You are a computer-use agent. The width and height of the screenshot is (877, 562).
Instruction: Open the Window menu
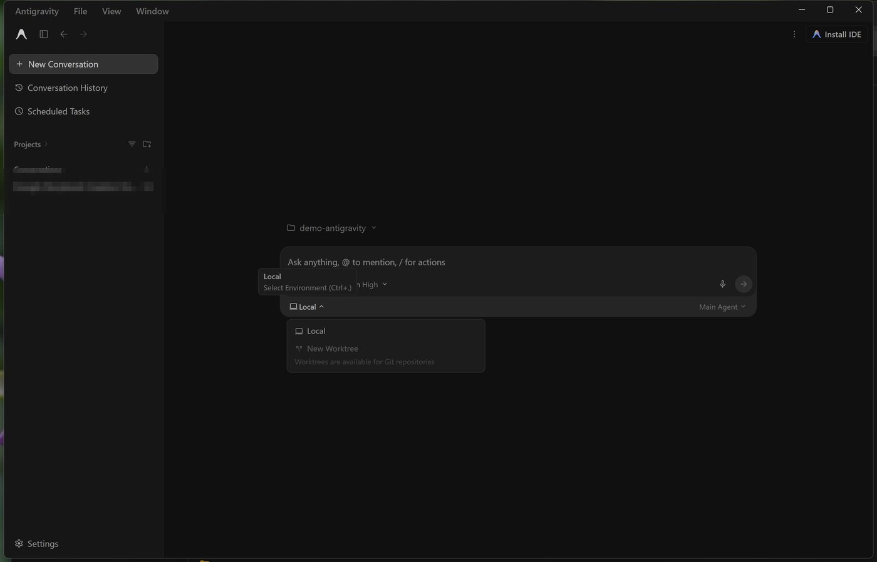pos(152,11)
